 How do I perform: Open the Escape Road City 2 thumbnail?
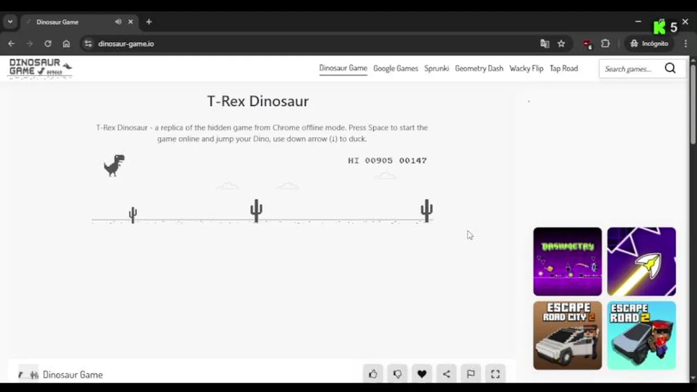click(567, 335)
